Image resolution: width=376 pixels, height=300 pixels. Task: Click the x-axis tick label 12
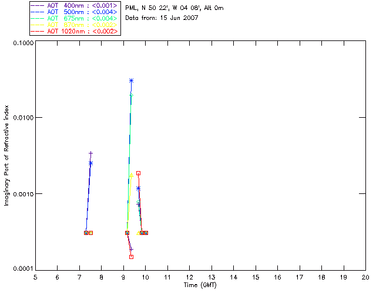pos(189,277)
